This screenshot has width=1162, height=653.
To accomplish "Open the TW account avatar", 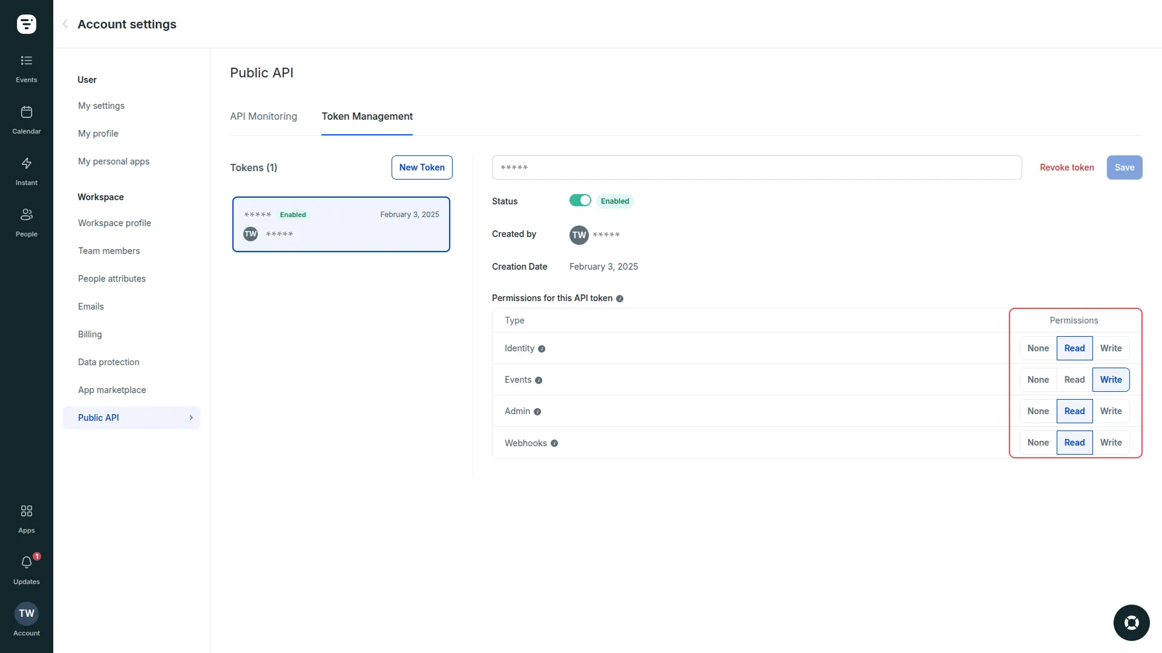I will [26, 613].
